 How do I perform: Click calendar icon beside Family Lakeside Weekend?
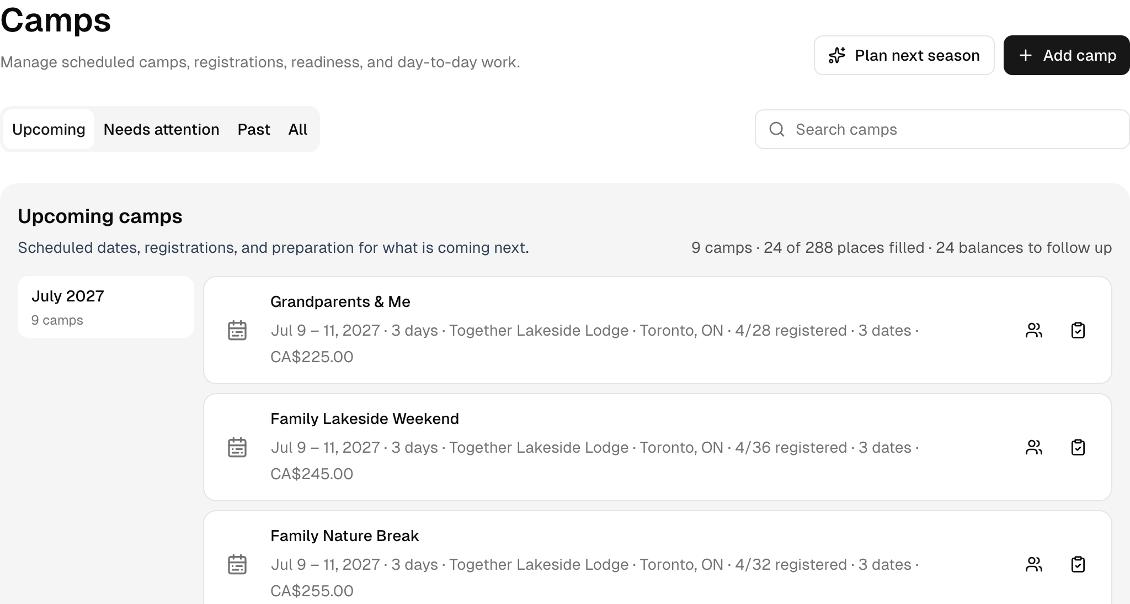click(237, 447)
